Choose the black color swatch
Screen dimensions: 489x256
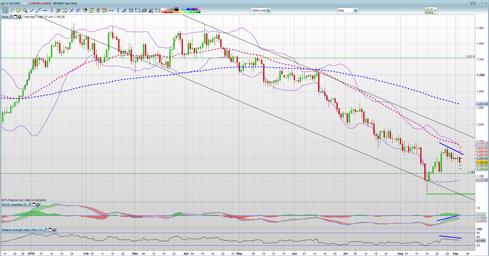point(176,8)
